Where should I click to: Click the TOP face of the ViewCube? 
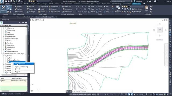(160, 30)
